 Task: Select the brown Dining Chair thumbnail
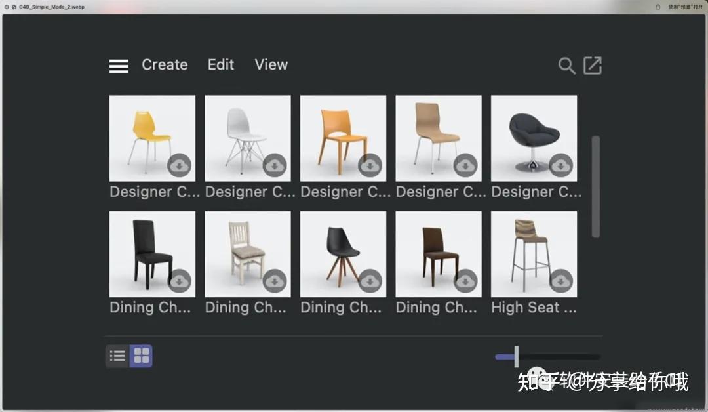pyautogui.click(x=438, y=253)
